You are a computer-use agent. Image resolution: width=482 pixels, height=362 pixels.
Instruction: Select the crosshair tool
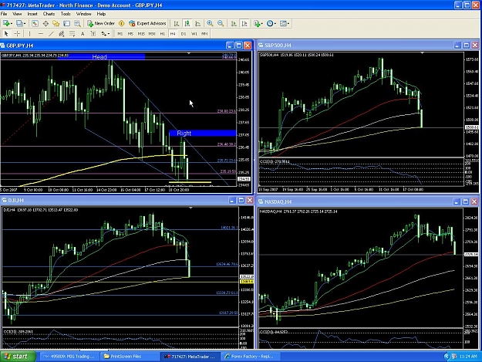coord(17,34)
